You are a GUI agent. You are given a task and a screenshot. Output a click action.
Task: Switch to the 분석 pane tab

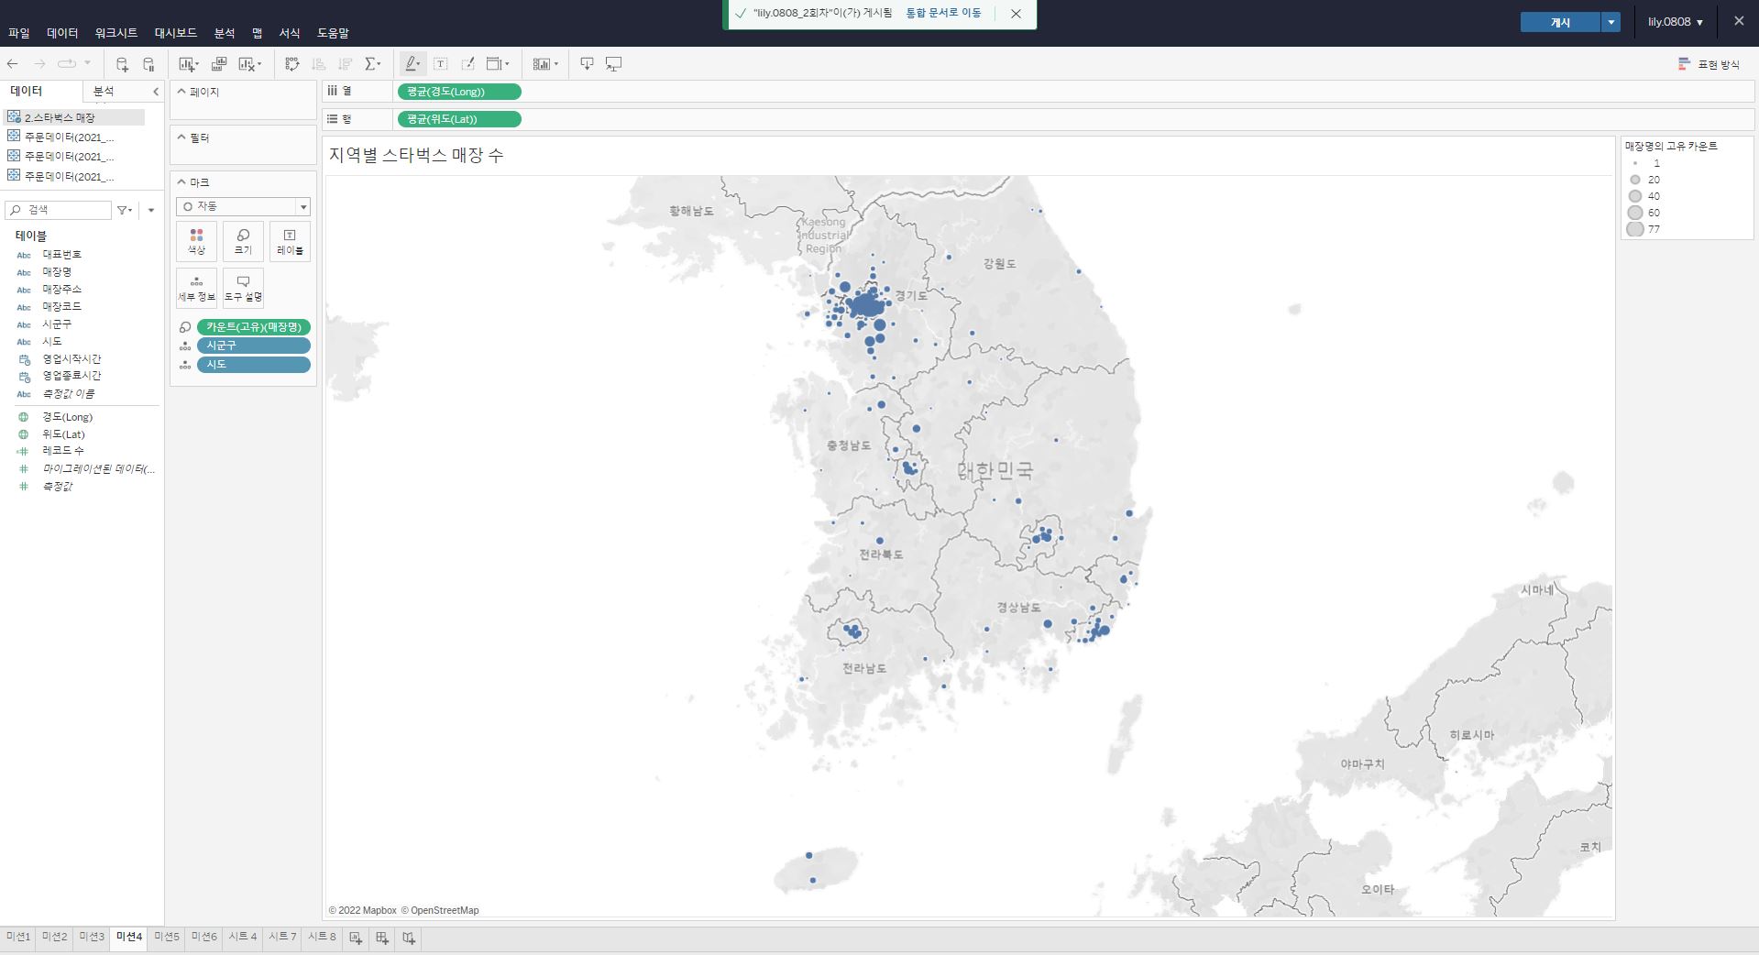pyautogui.click(x=104, y=92)
